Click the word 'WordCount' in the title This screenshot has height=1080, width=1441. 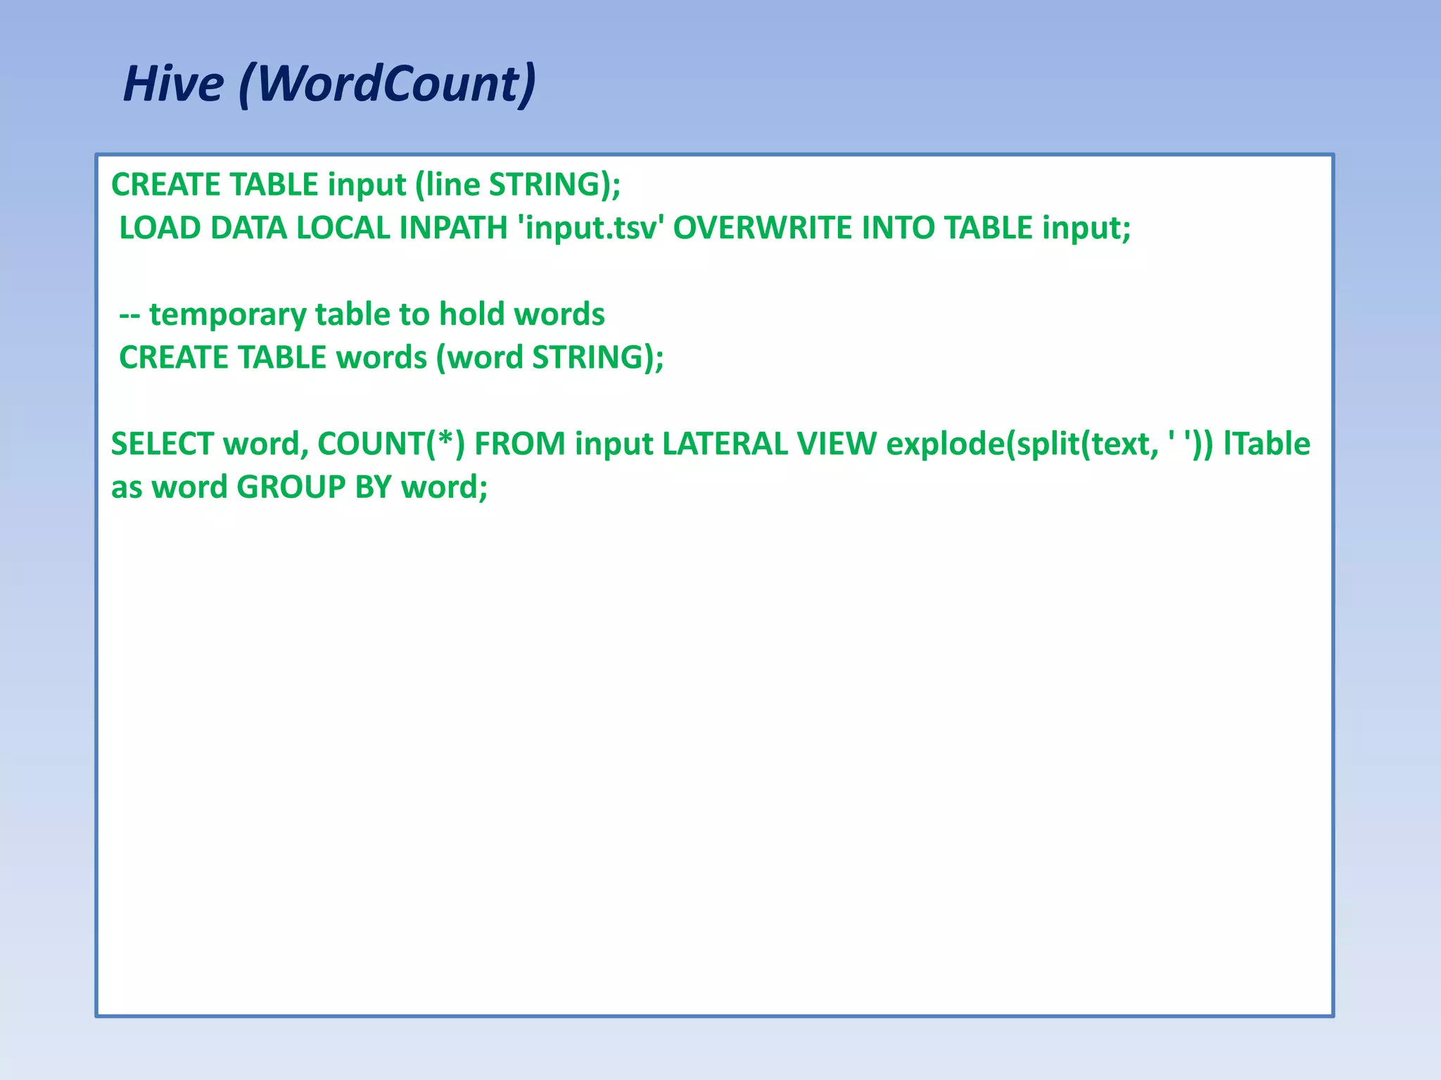(388, 84)
